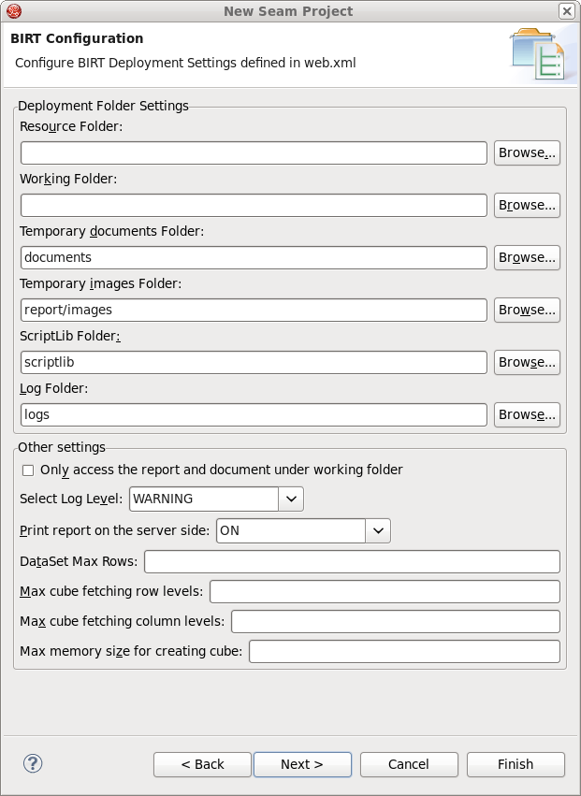Browse for the Log Folder

click(x=527, y=414)
